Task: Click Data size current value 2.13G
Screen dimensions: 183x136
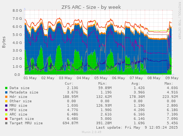Action: 73,88
